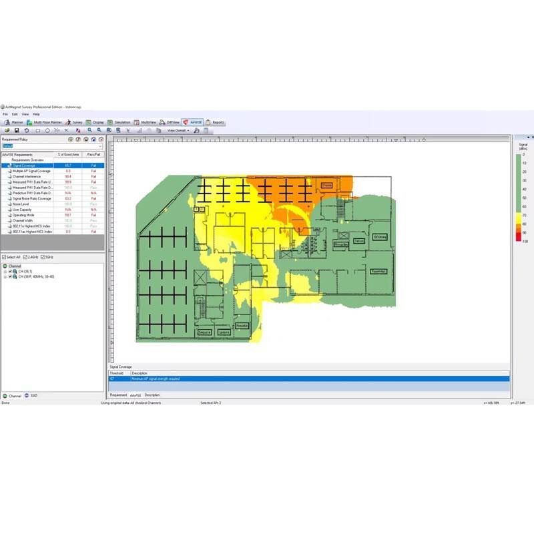Image resolution: width=534 pixels, height=534 pixels.
Task: Open the File menu
Action: (5, 114)
